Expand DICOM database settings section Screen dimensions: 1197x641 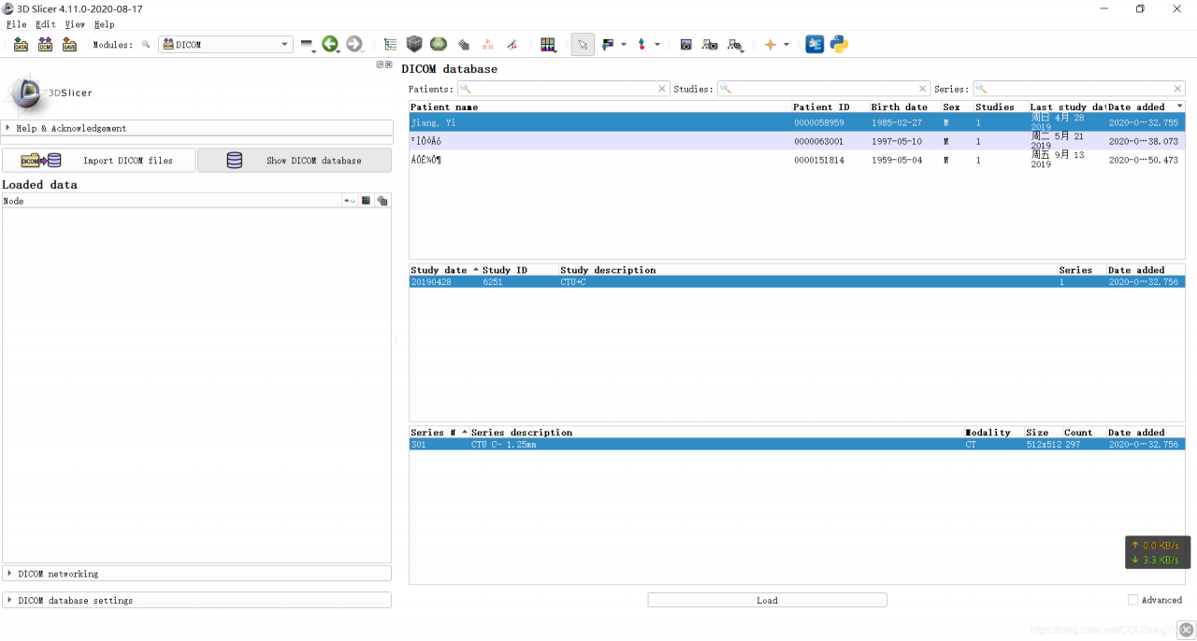coord(197,600)
